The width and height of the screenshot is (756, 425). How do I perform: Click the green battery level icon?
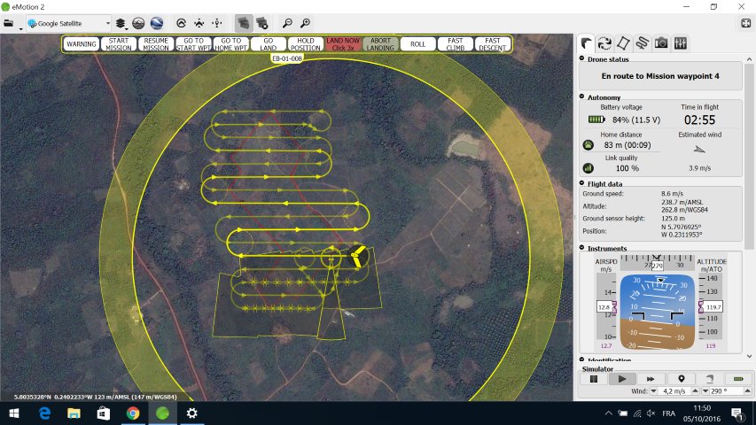(596, 120)
